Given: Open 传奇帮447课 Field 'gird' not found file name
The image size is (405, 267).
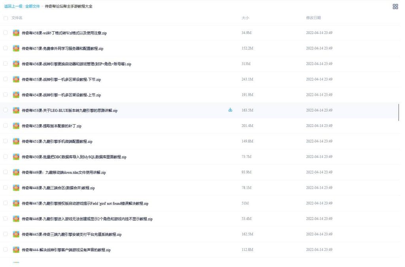Looking at the screenshot, I should point(85,203).
